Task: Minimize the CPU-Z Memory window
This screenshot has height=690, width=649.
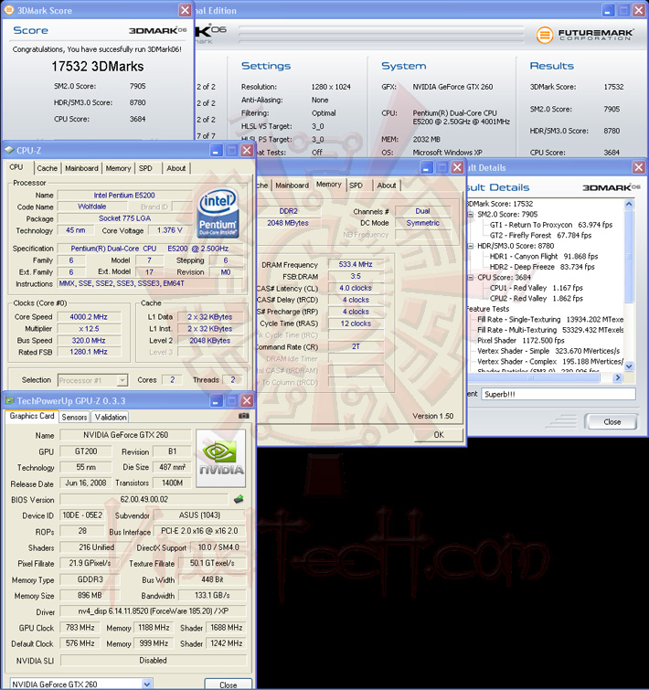Action: point(426,167)
